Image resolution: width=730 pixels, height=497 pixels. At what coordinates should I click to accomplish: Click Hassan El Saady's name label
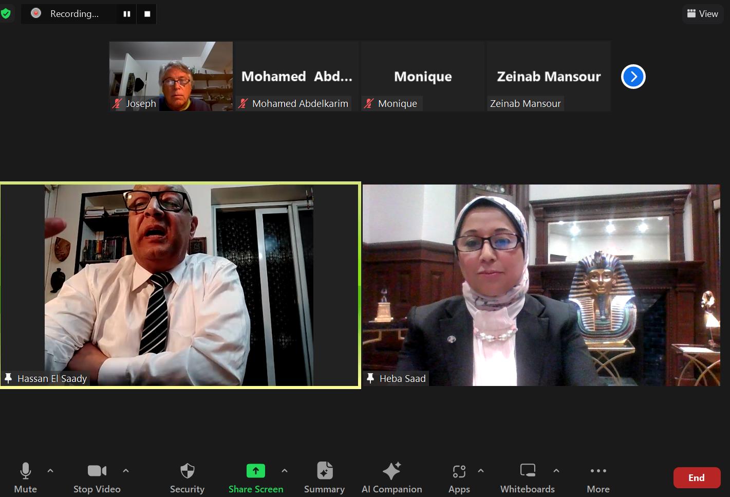[x=52, y=379]
